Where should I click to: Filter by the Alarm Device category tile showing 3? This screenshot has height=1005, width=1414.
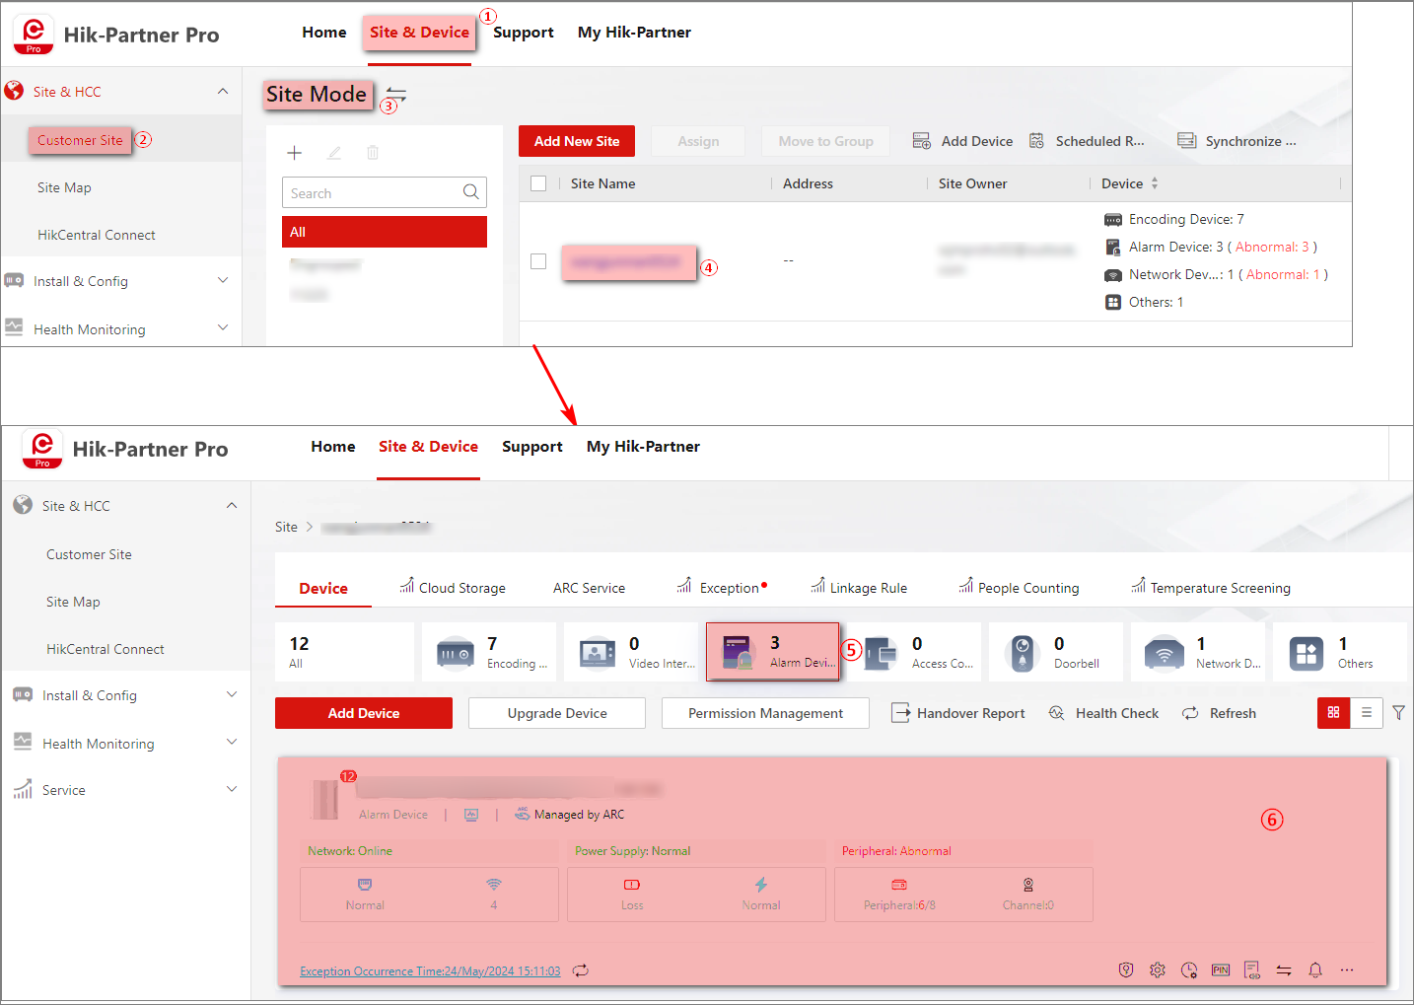773,652
